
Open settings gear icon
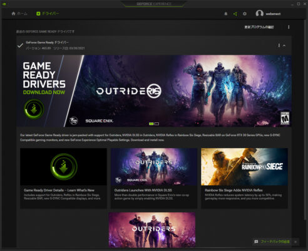tap(245, 14)
